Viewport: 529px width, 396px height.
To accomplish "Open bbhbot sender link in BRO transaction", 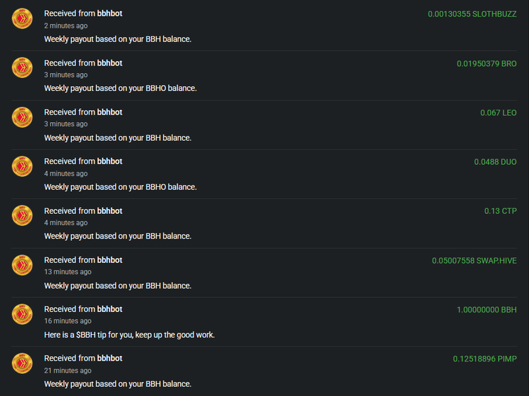I will (110, 63).
